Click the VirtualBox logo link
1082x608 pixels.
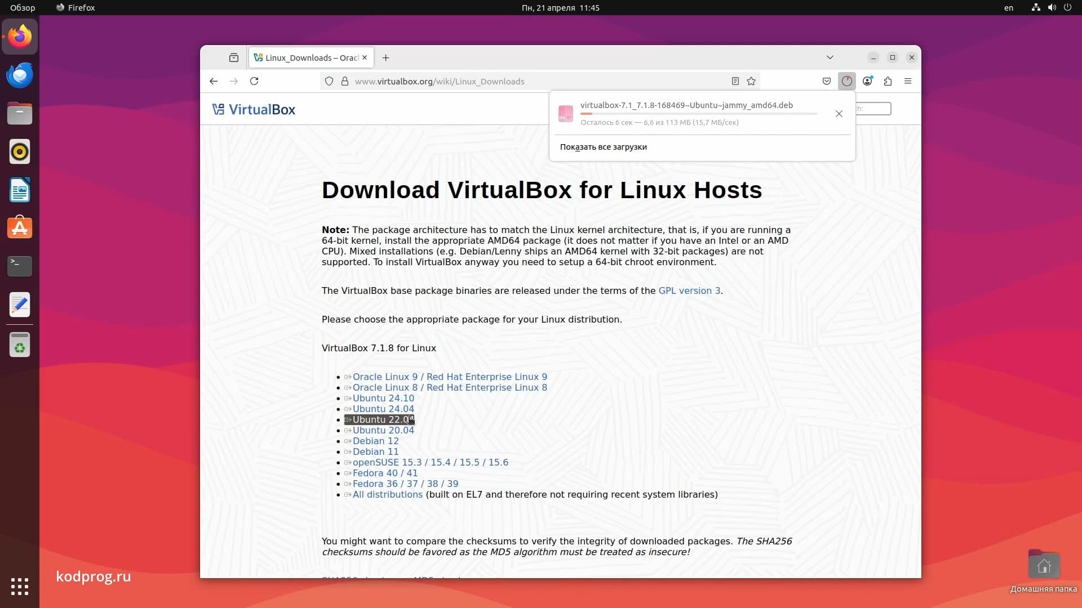tap(254, 109)
